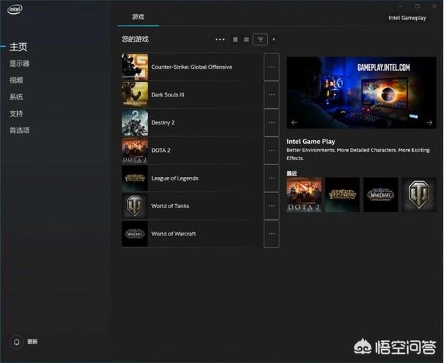Open the World of Warcraft options menu

[x=271, y=234]
